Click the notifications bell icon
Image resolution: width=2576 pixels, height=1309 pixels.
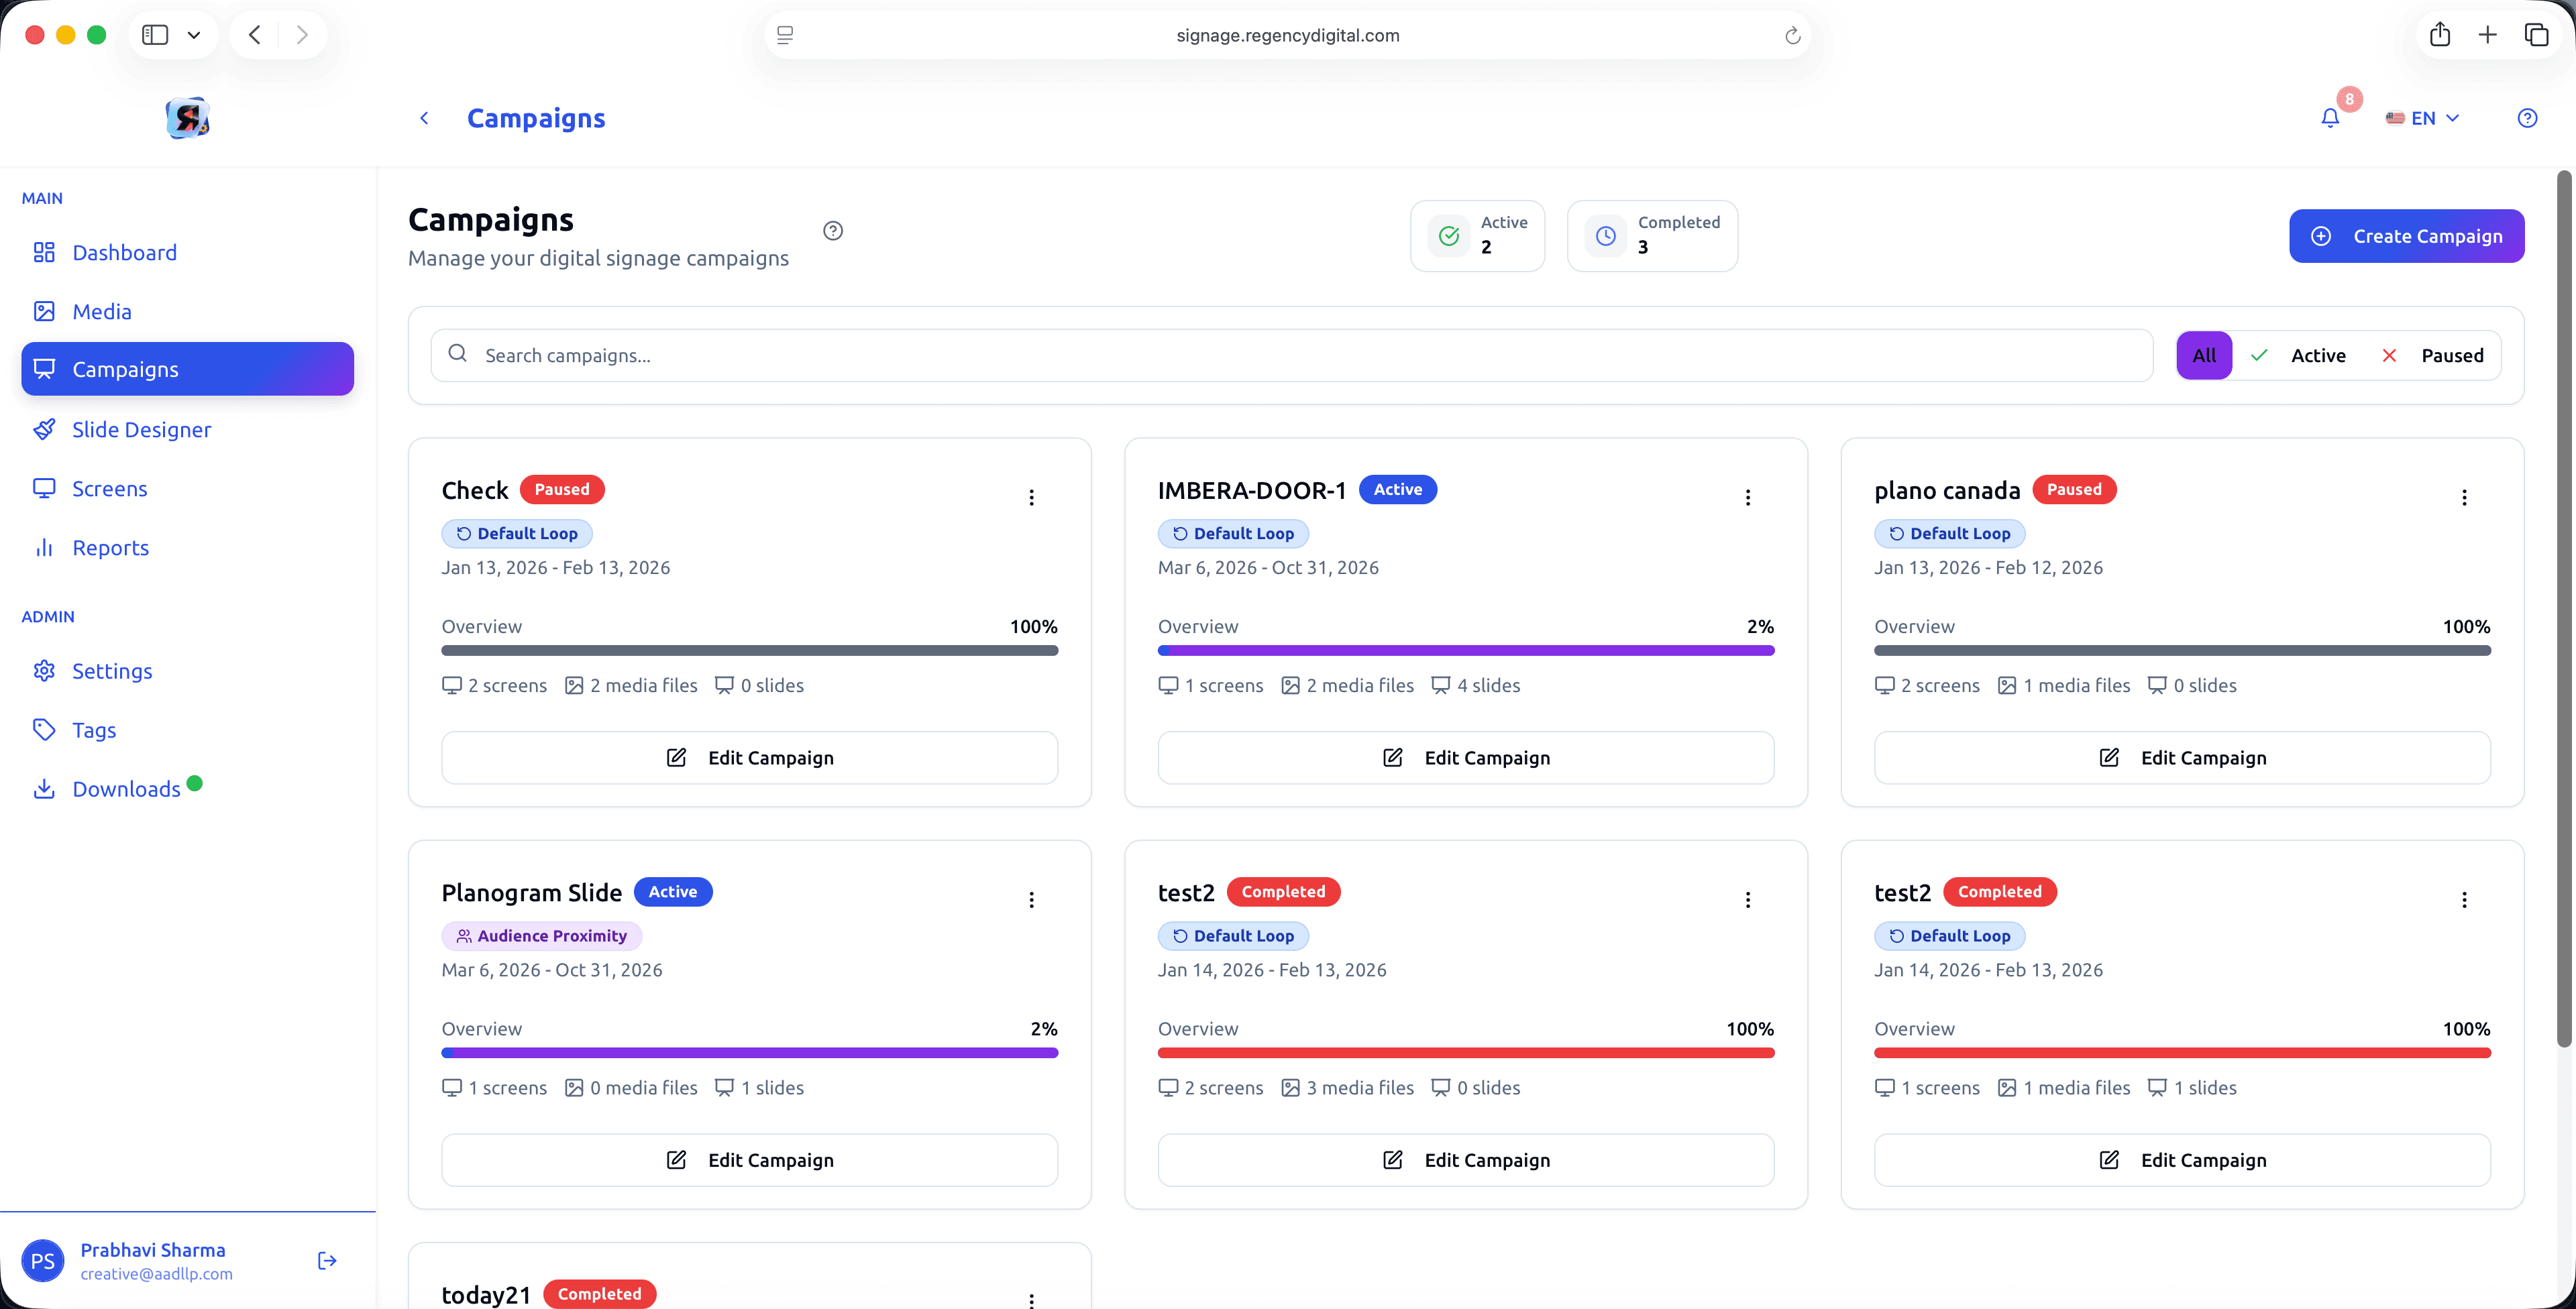2330,118
